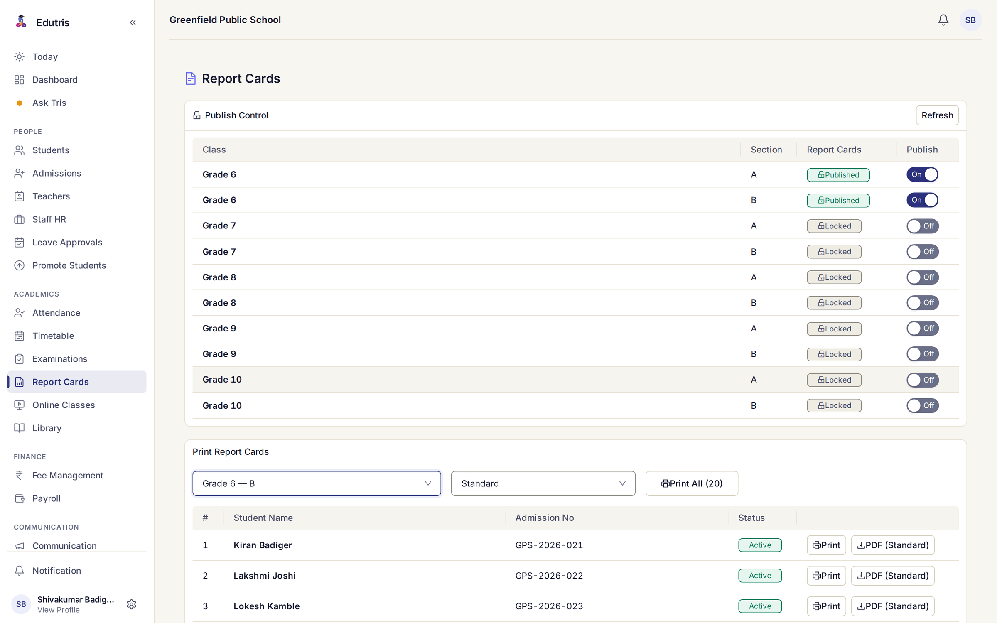Open Ask Tris in the sidebar

pyautogui.click(x=77, y=103)
